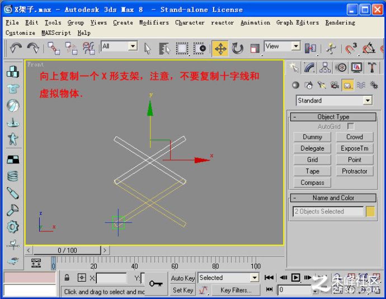
Task: Select the Bind to Space Warp tool
Action: (88, 48)
